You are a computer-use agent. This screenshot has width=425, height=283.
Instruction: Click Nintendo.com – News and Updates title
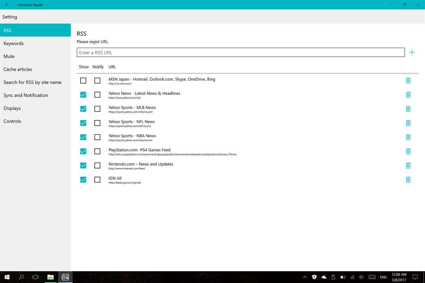(x=141, y=164)
